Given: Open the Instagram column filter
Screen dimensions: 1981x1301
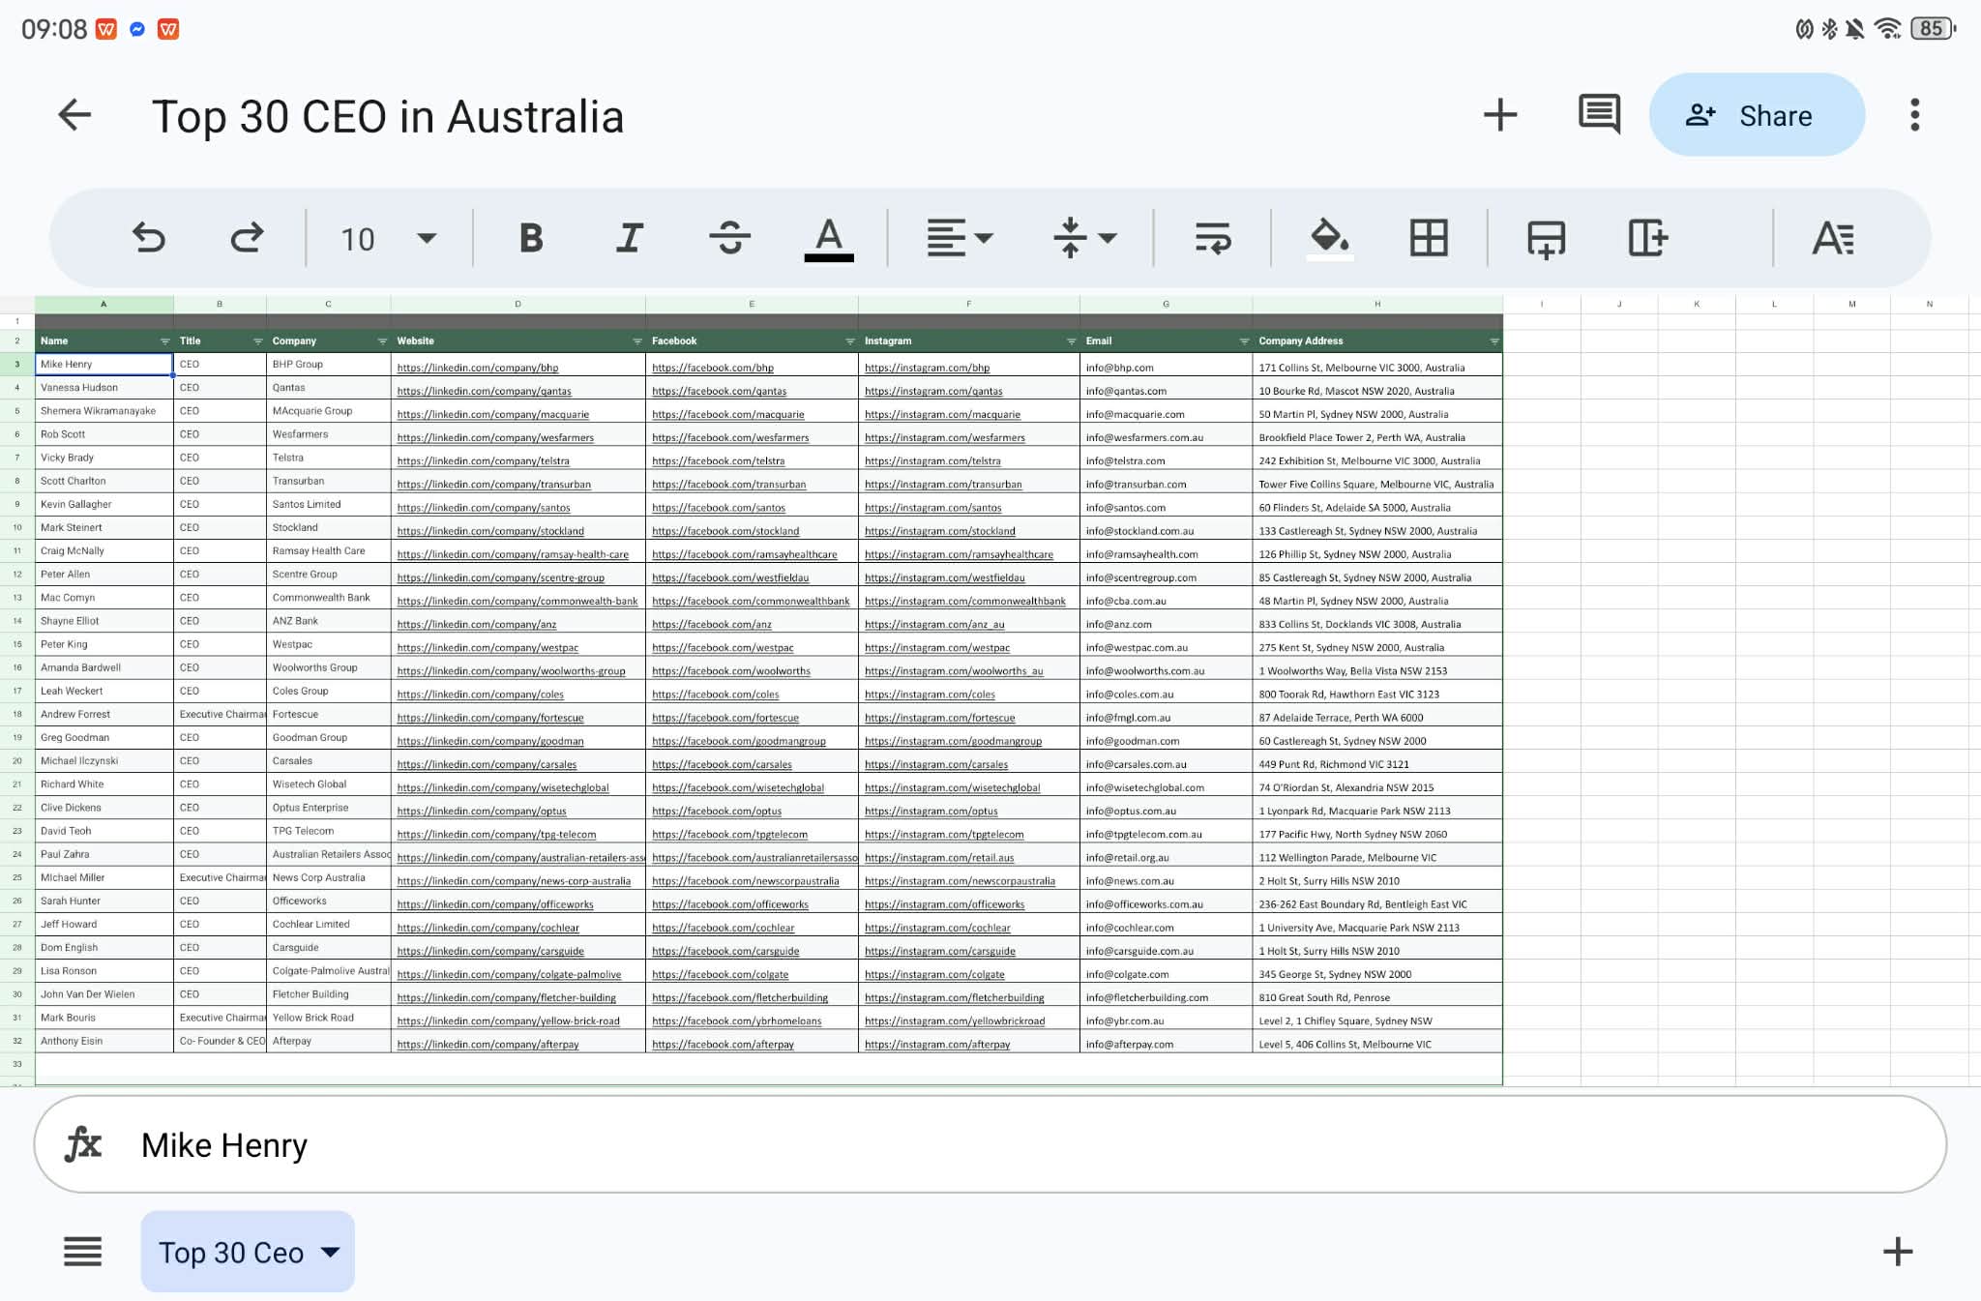Looking at the screenshot, I should tap(1071, 341).
